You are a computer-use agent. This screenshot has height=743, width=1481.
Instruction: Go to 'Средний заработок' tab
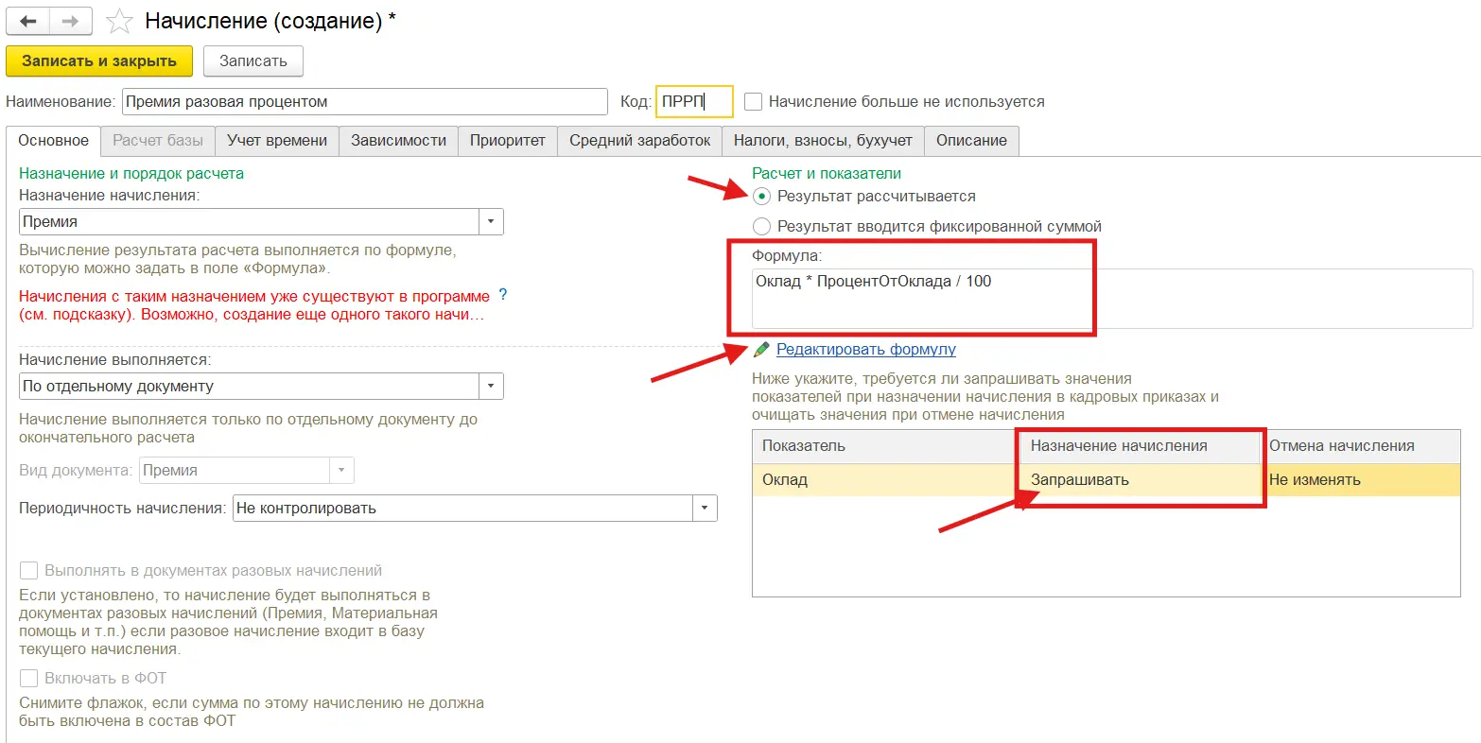639,141
